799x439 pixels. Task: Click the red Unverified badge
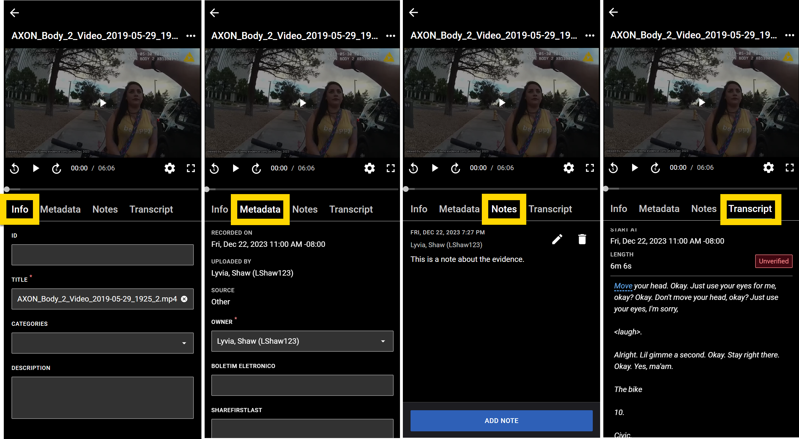(773, 261)
